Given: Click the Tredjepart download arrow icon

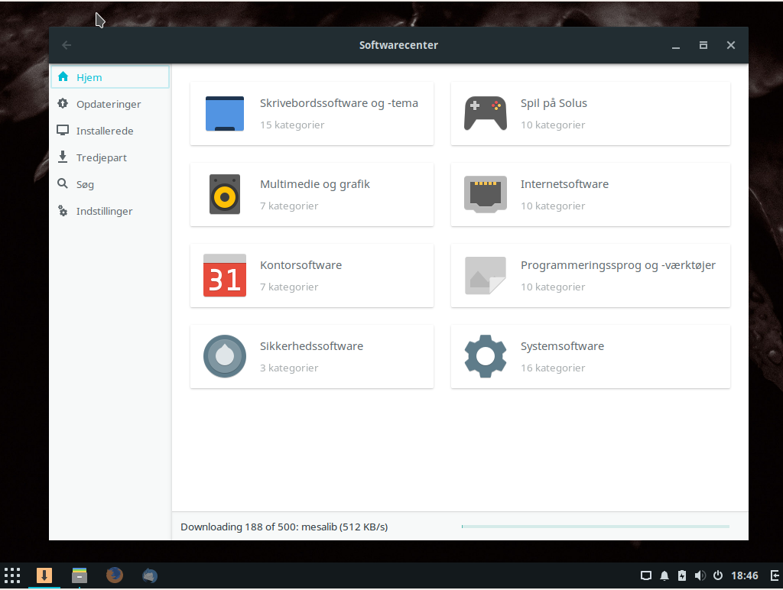Looking at the screenshot, I should coord(63,157).
